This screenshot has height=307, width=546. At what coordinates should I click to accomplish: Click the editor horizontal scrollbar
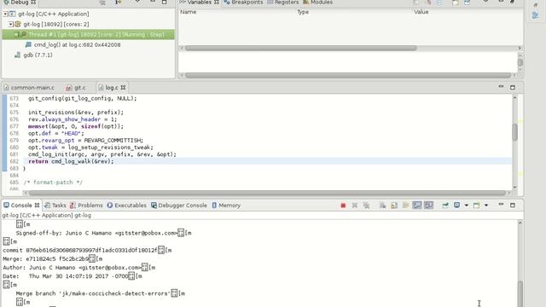click(267, 193)
